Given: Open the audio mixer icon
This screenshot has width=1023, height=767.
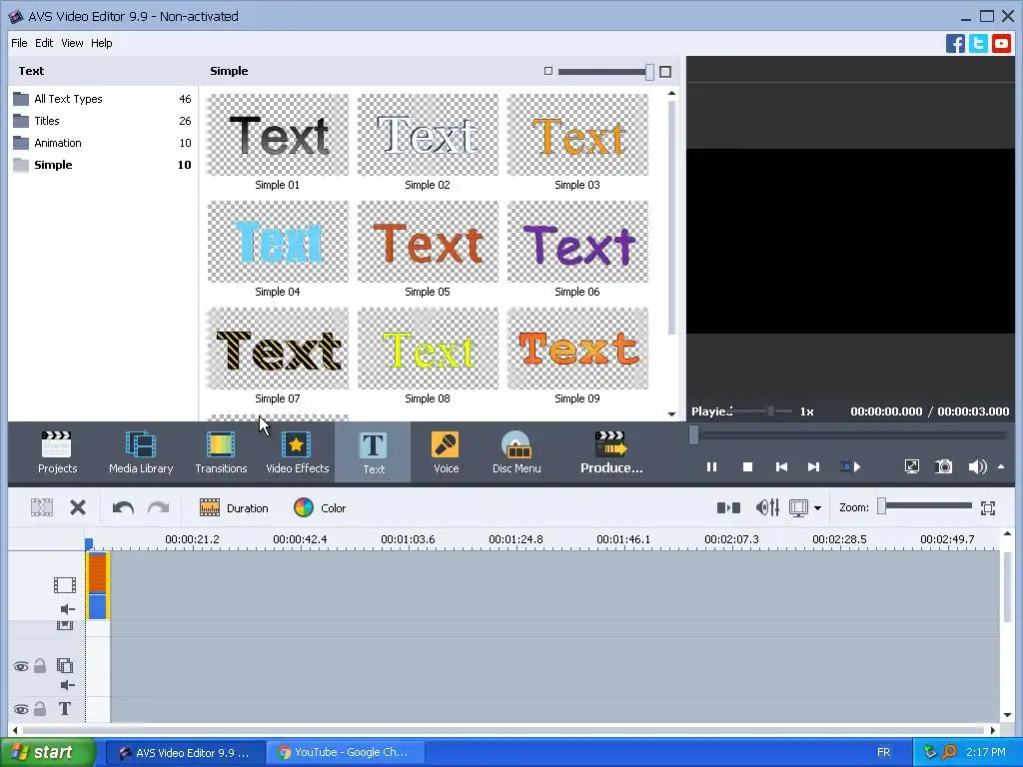Looking at the screenshot, I should (x=767, y=507).
